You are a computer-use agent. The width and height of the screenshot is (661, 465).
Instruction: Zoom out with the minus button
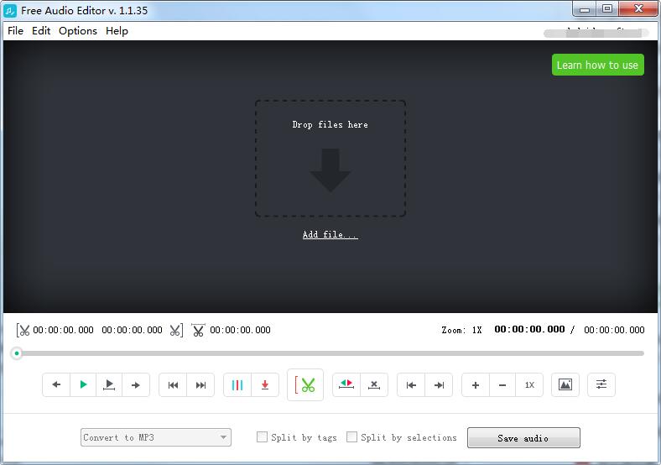(502, 384)
